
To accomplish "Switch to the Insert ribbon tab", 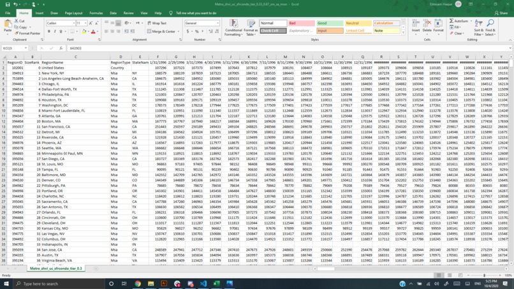I will coord(40,13).
